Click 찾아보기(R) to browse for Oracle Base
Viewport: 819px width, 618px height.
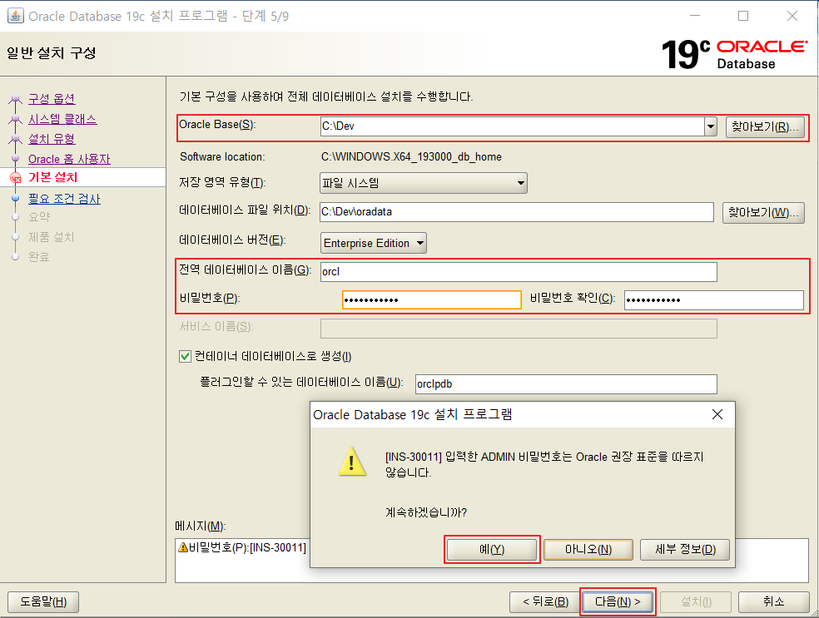pos(765,126)
